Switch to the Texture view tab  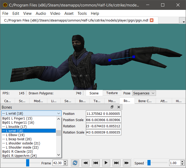pos(112,93)
